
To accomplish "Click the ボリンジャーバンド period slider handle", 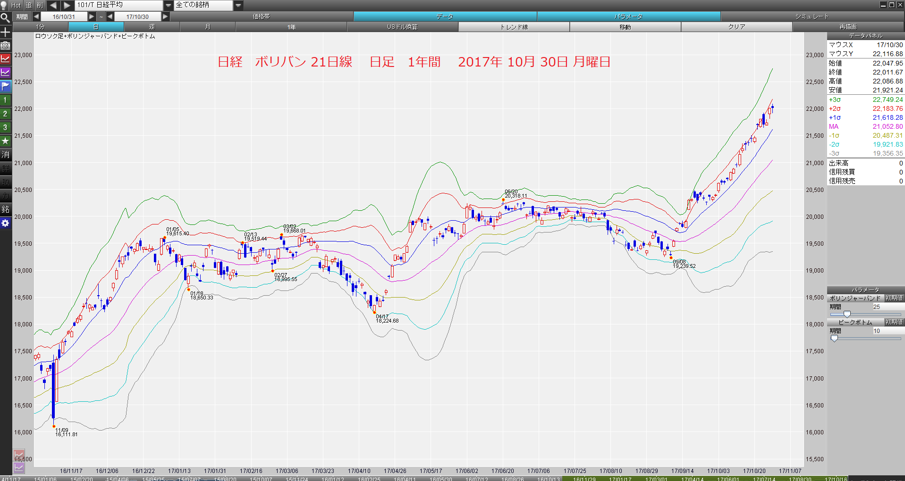I will 847,314.
